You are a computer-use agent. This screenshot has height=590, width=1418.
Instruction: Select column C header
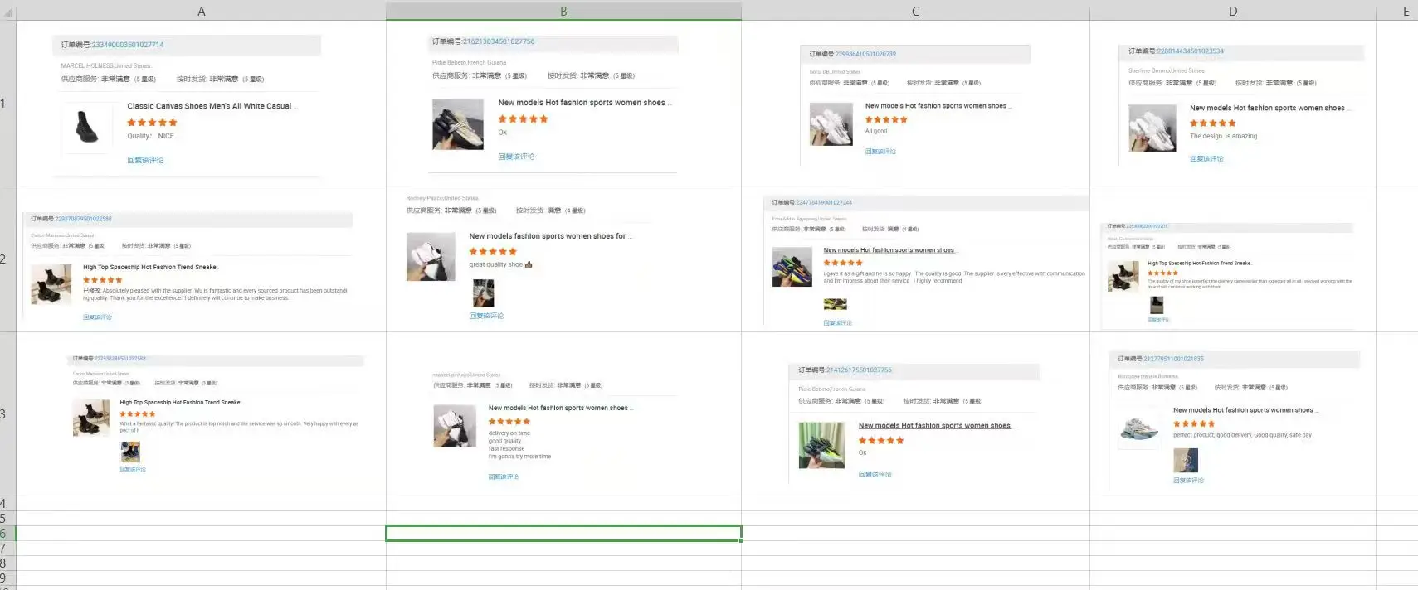tap(915, 11)
